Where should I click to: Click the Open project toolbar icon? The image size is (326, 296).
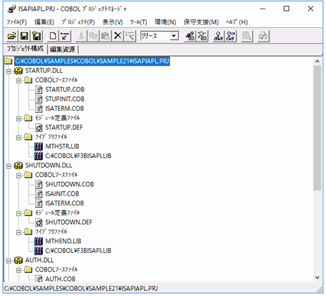12,36
